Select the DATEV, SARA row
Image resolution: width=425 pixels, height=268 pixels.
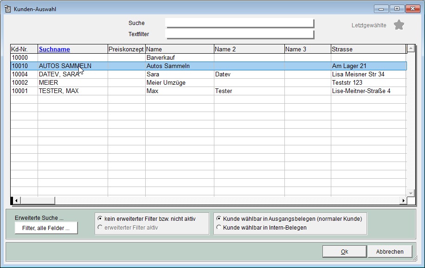point(208,75)
